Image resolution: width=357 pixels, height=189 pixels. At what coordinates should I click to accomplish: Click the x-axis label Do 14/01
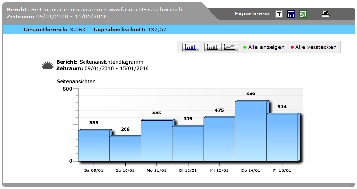coord(251,170)
